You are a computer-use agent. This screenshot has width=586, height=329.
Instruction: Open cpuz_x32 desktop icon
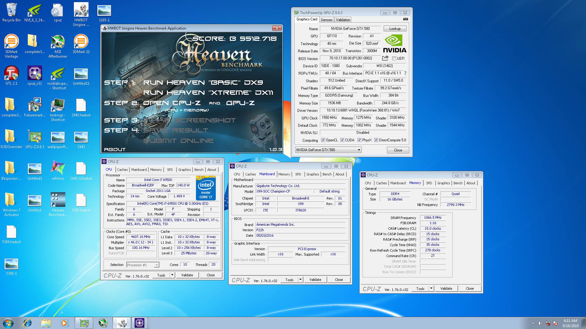pyautogui.click(x=34, y=76)
